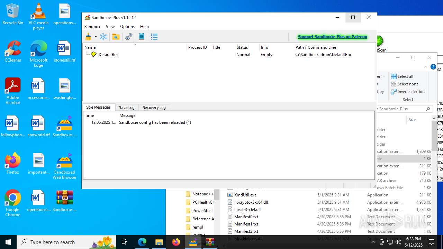Click the Time column header in messages
The height and width of the screenshot is (249, 443).
point(100,116)
